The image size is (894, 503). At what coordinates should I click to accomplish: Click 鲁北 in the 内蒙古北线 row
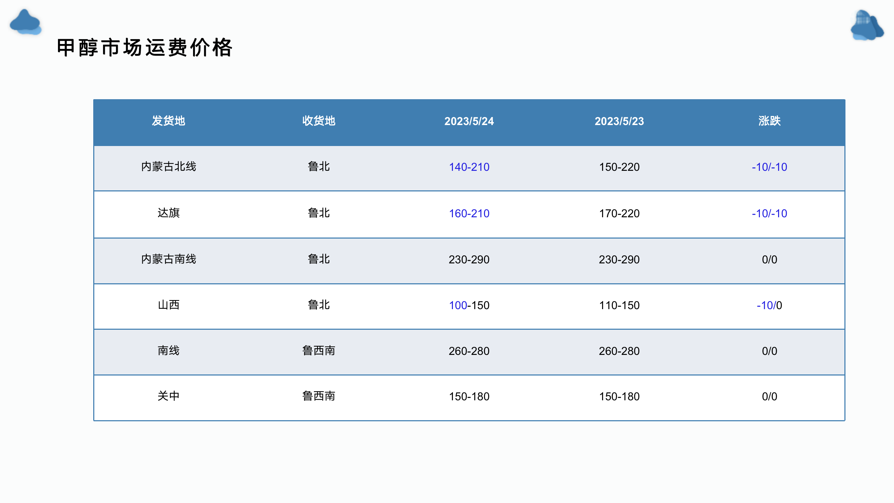(x=318, y=167)
